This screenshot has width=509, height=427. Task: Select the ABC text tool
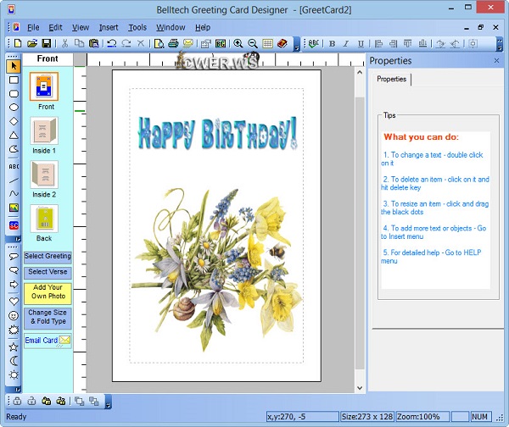(x=14, y=166)
